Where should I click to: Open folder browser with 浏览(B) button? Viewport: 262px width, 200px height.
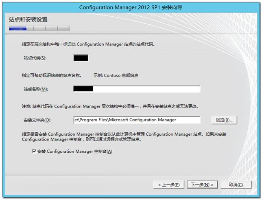(x=224, y=120)
